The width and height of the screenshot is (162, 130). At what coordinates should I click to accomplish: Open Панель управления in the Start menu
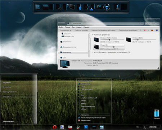coord(9,92)
